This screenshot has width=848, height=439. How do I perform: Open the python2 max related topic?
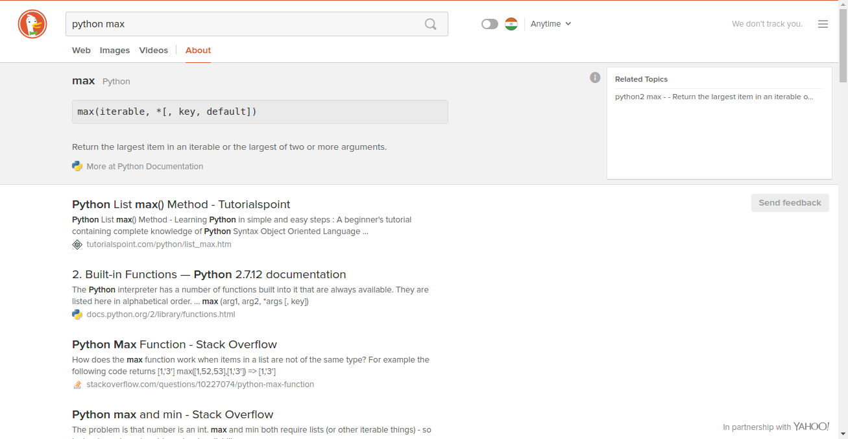(714, 97)
